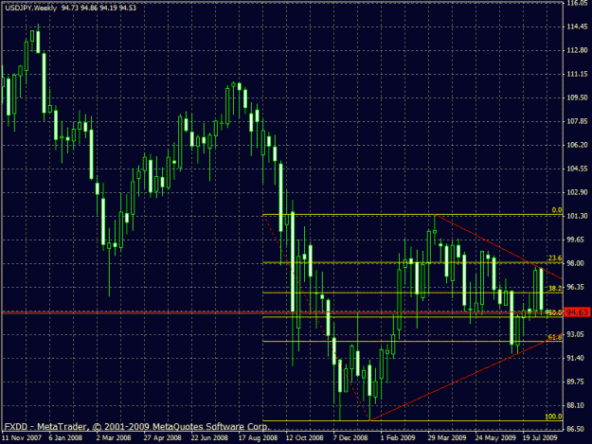Click the 98.00 price axis value
This screenshot has width=592, height=444.
point(576,263)
